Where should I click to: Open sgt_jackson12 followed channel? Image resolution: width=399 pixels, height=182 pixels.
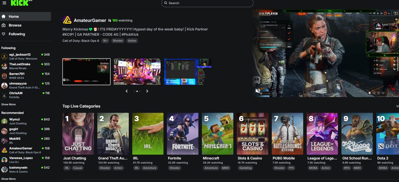tap(26, 56)
